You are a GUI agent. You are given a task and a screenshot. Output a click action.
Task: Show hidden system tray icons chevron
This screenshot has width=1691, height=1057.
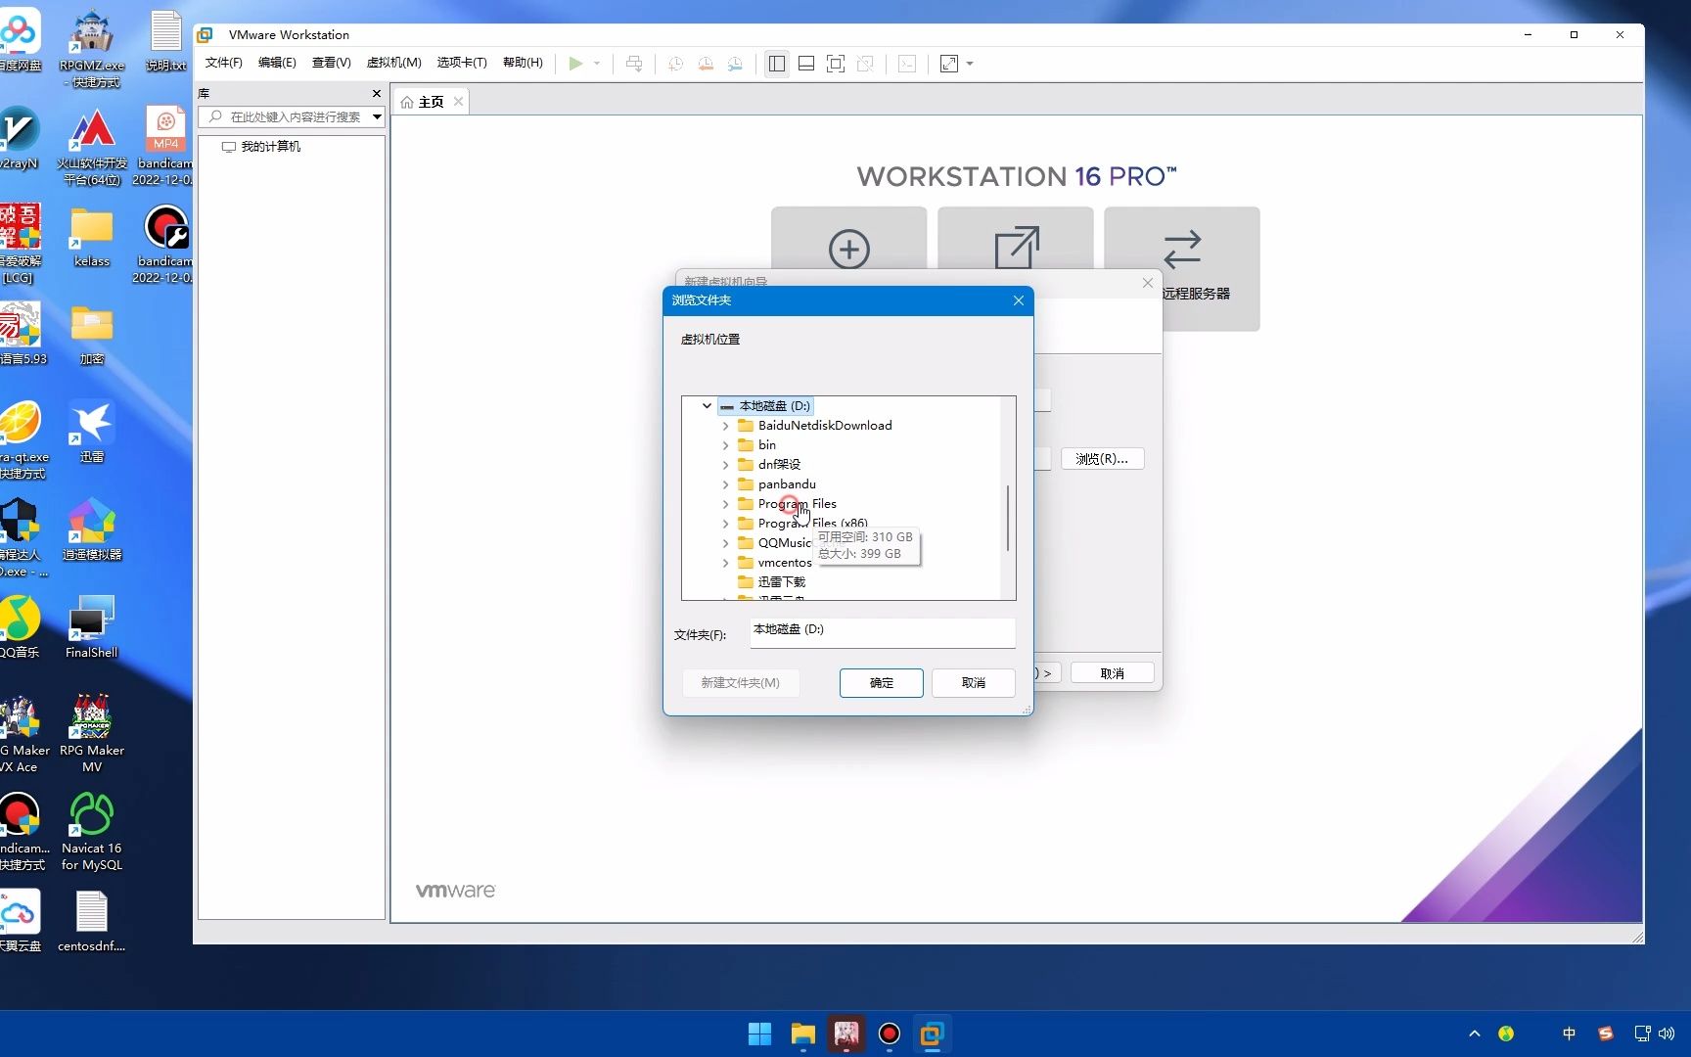[1475, 1034]
